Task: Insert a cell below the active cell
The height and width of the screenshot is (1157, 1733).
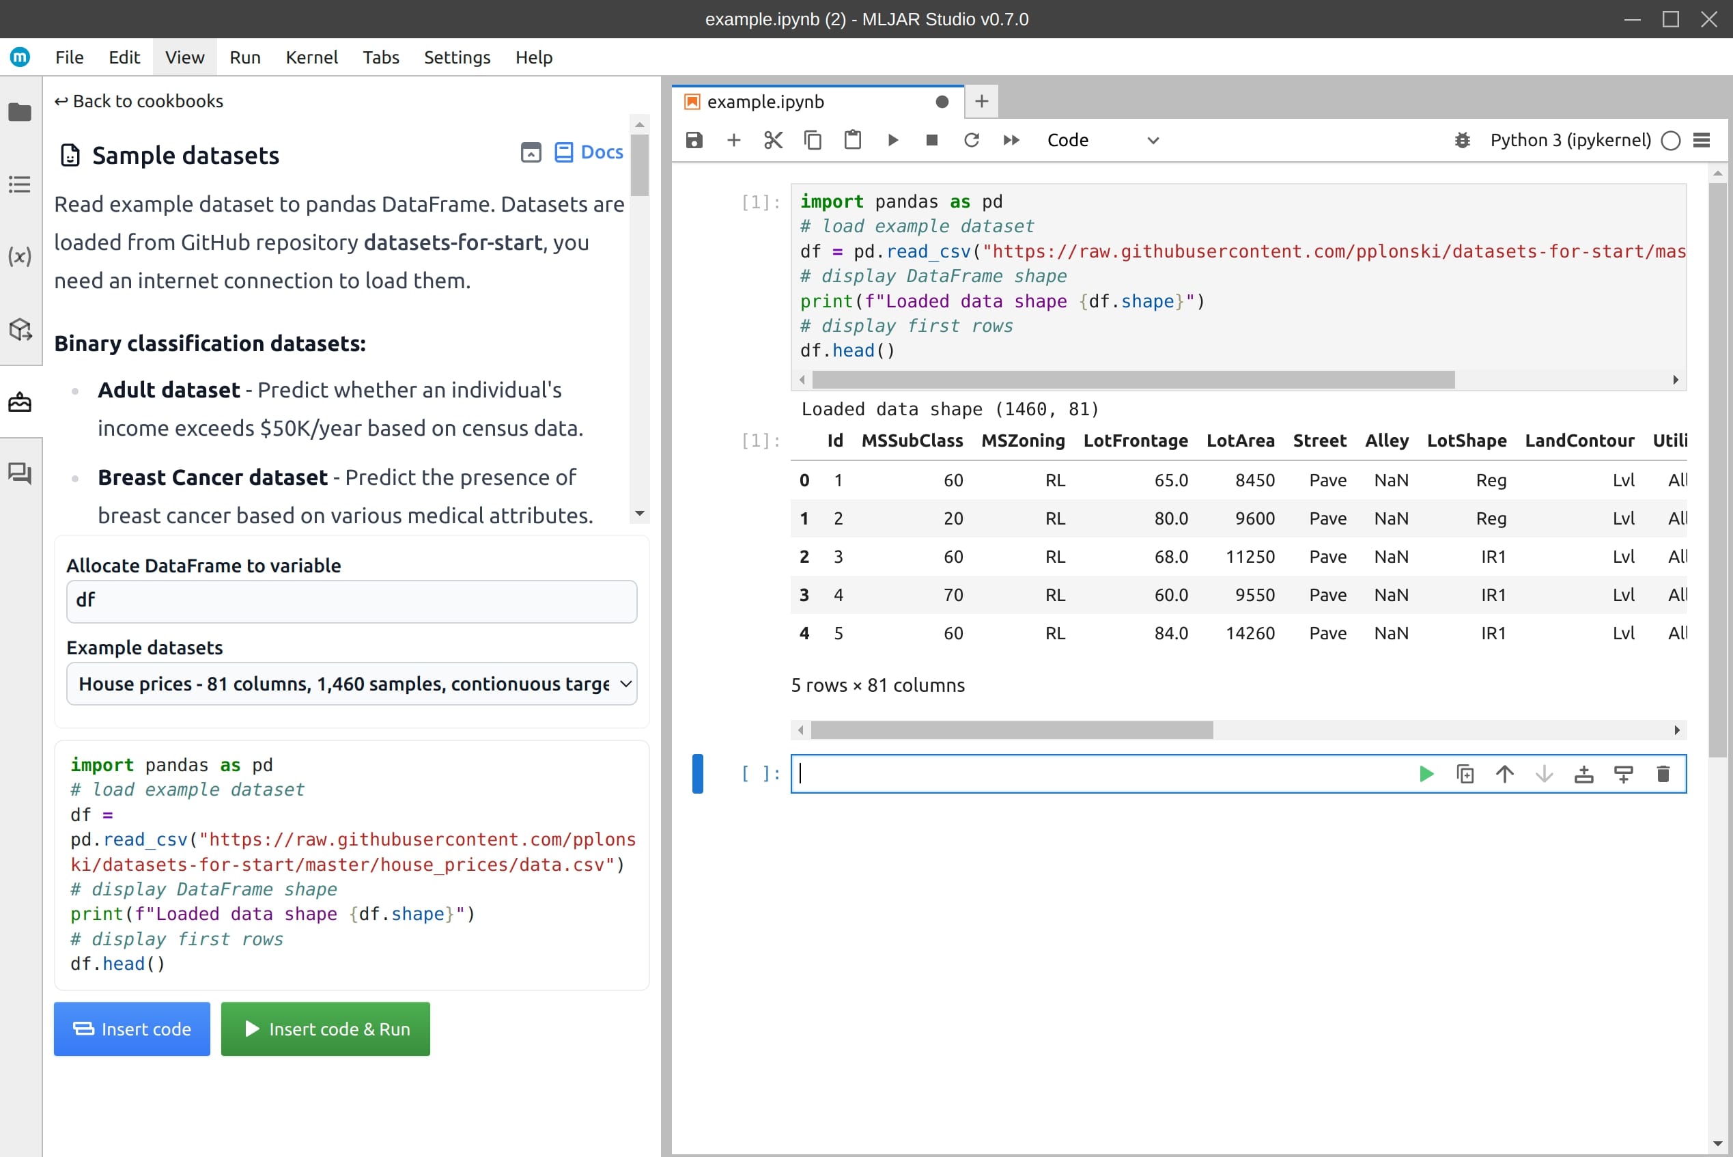Action: click(1624, 774)
